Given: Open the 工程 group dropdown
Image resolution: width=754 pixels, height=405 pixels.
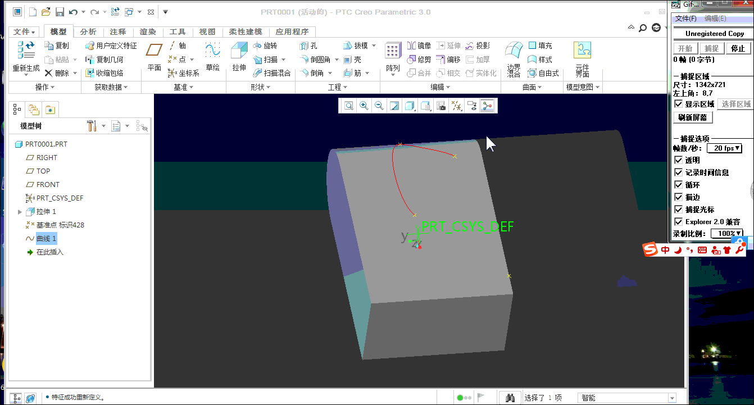Looking at the screenshot, I should tap(338, 87).
